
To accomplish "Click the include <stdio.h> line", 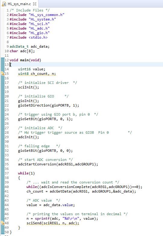I will coord(29,37).
